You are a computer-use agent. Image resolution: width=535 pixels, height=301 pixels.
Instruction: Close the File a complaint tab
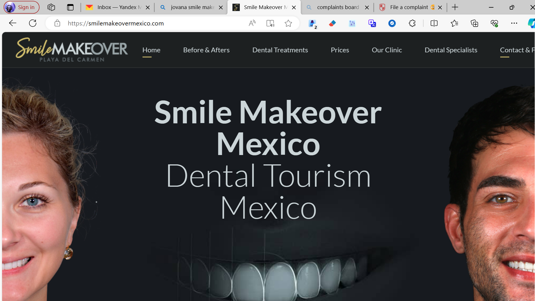pos(440,8)
